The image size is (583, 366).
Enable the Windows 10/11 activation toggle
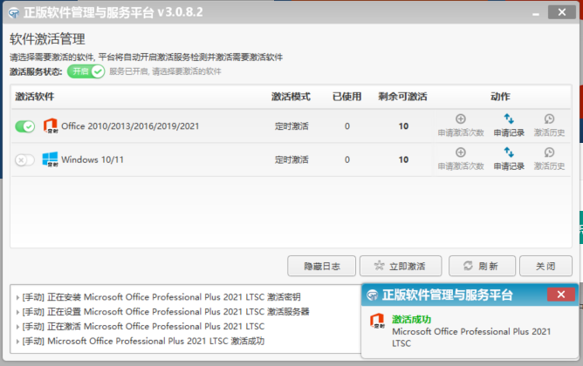25,160
